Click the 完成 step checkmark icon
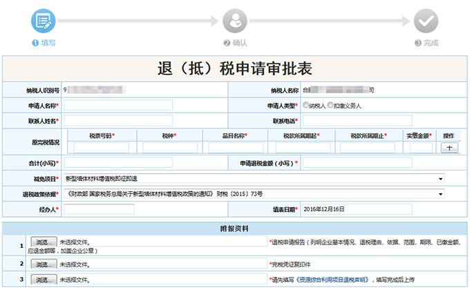470x290 pixels. (426, 21)
